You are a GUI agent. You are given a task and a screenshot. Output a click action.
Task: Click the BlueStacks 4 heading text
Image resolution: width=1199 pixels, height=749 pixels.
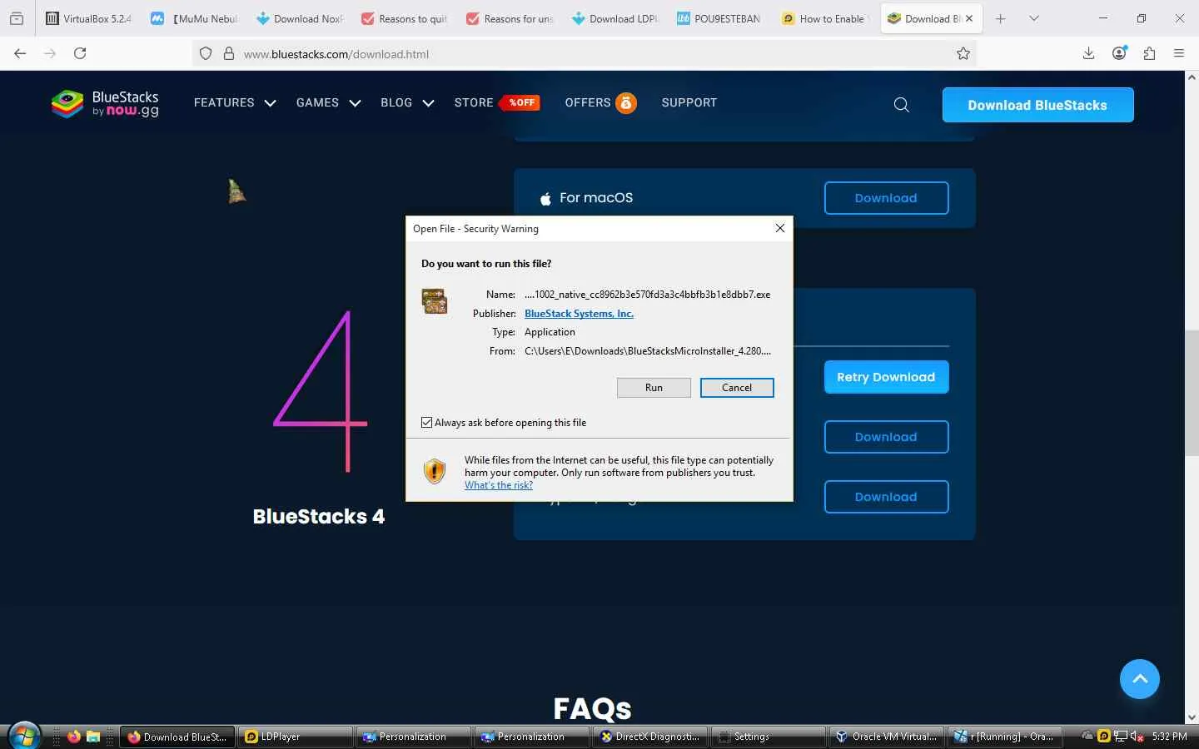(x=319, y=517)
